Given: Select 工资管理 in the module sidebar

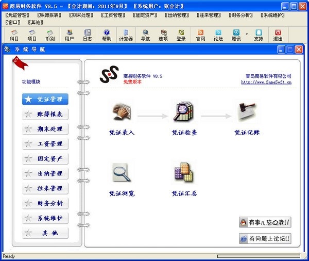Looking at the screenshot, I should tap(45, 144).
